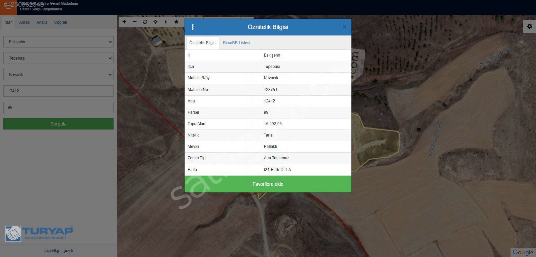Close the Öznitelik Bilgisi dialog
The width and height of the screenshot is (536, 257).
344,27
